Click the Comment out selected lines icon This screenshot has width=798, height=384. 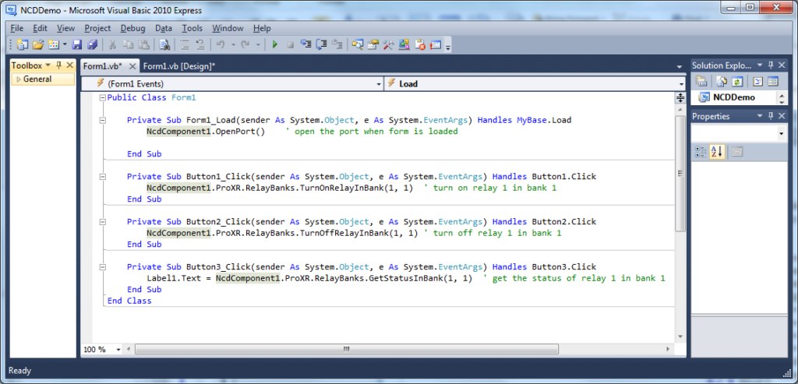(186, 44)
